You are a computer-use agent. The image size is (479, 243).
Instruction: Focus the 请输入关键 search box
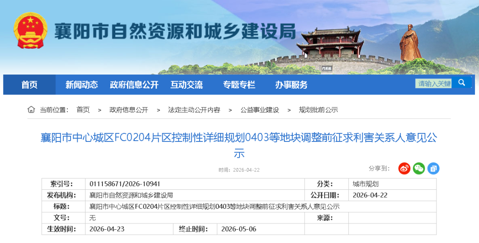click(434, 83)
